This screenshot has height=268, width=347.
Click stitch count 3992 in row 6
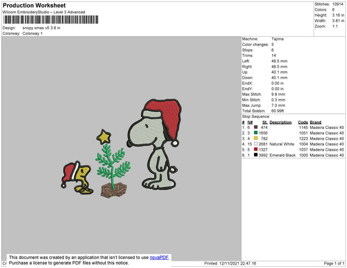[263, 155]
